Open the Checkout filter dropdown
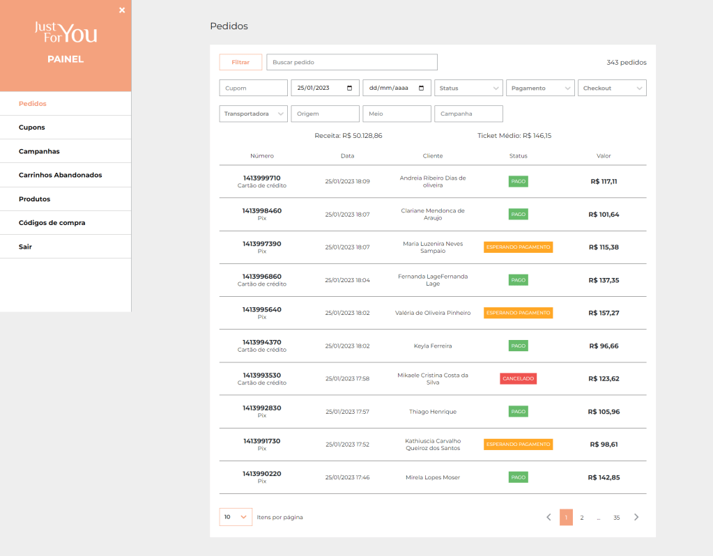This screenshot has width=713, height=556. [612, 88]
